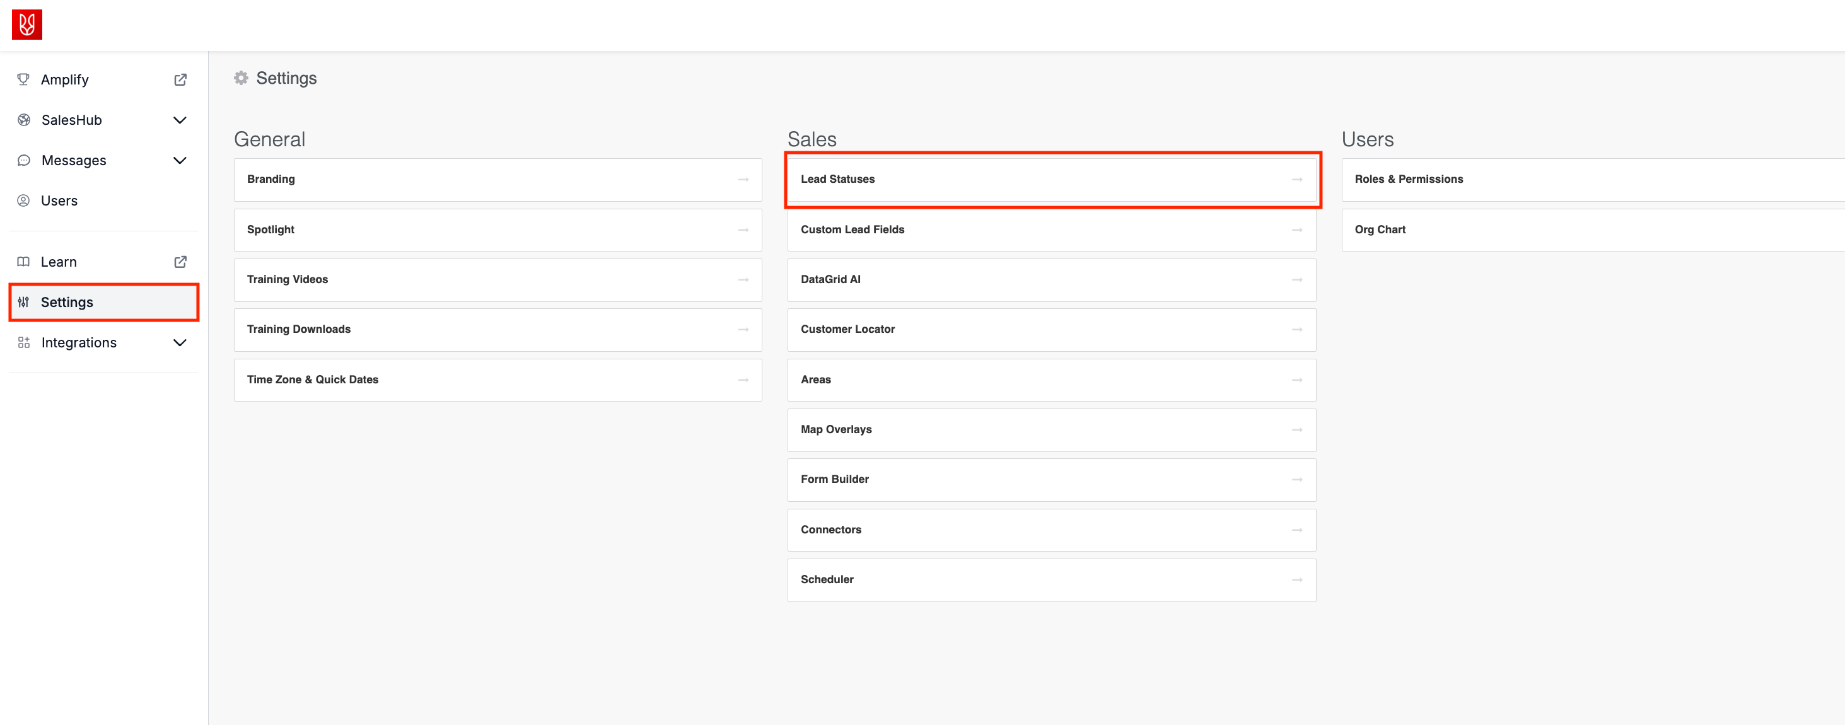Open Learn via external link icon
1845x725 pixels.
coord(180,262)
